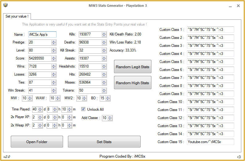Click the Score spinner arrows
The height and width of the screenshot is (161, 245).
tap(53, 59)
